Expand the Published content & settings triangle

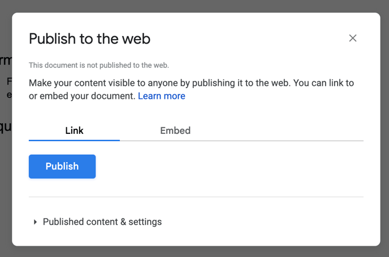coord(35,222)
